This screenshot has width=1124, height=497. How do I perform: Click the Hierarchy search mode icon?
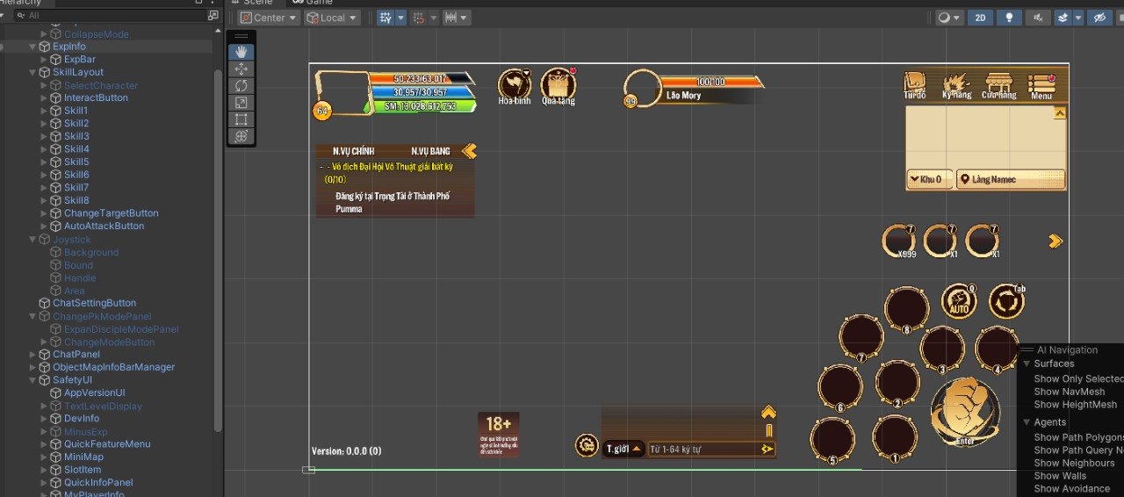click(x=213, y=16)
